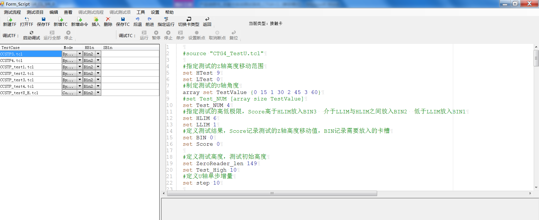Open Mode dropdown for CCSTP_test1.tcl
Screen dimensions: 539x220
point(80,67)
